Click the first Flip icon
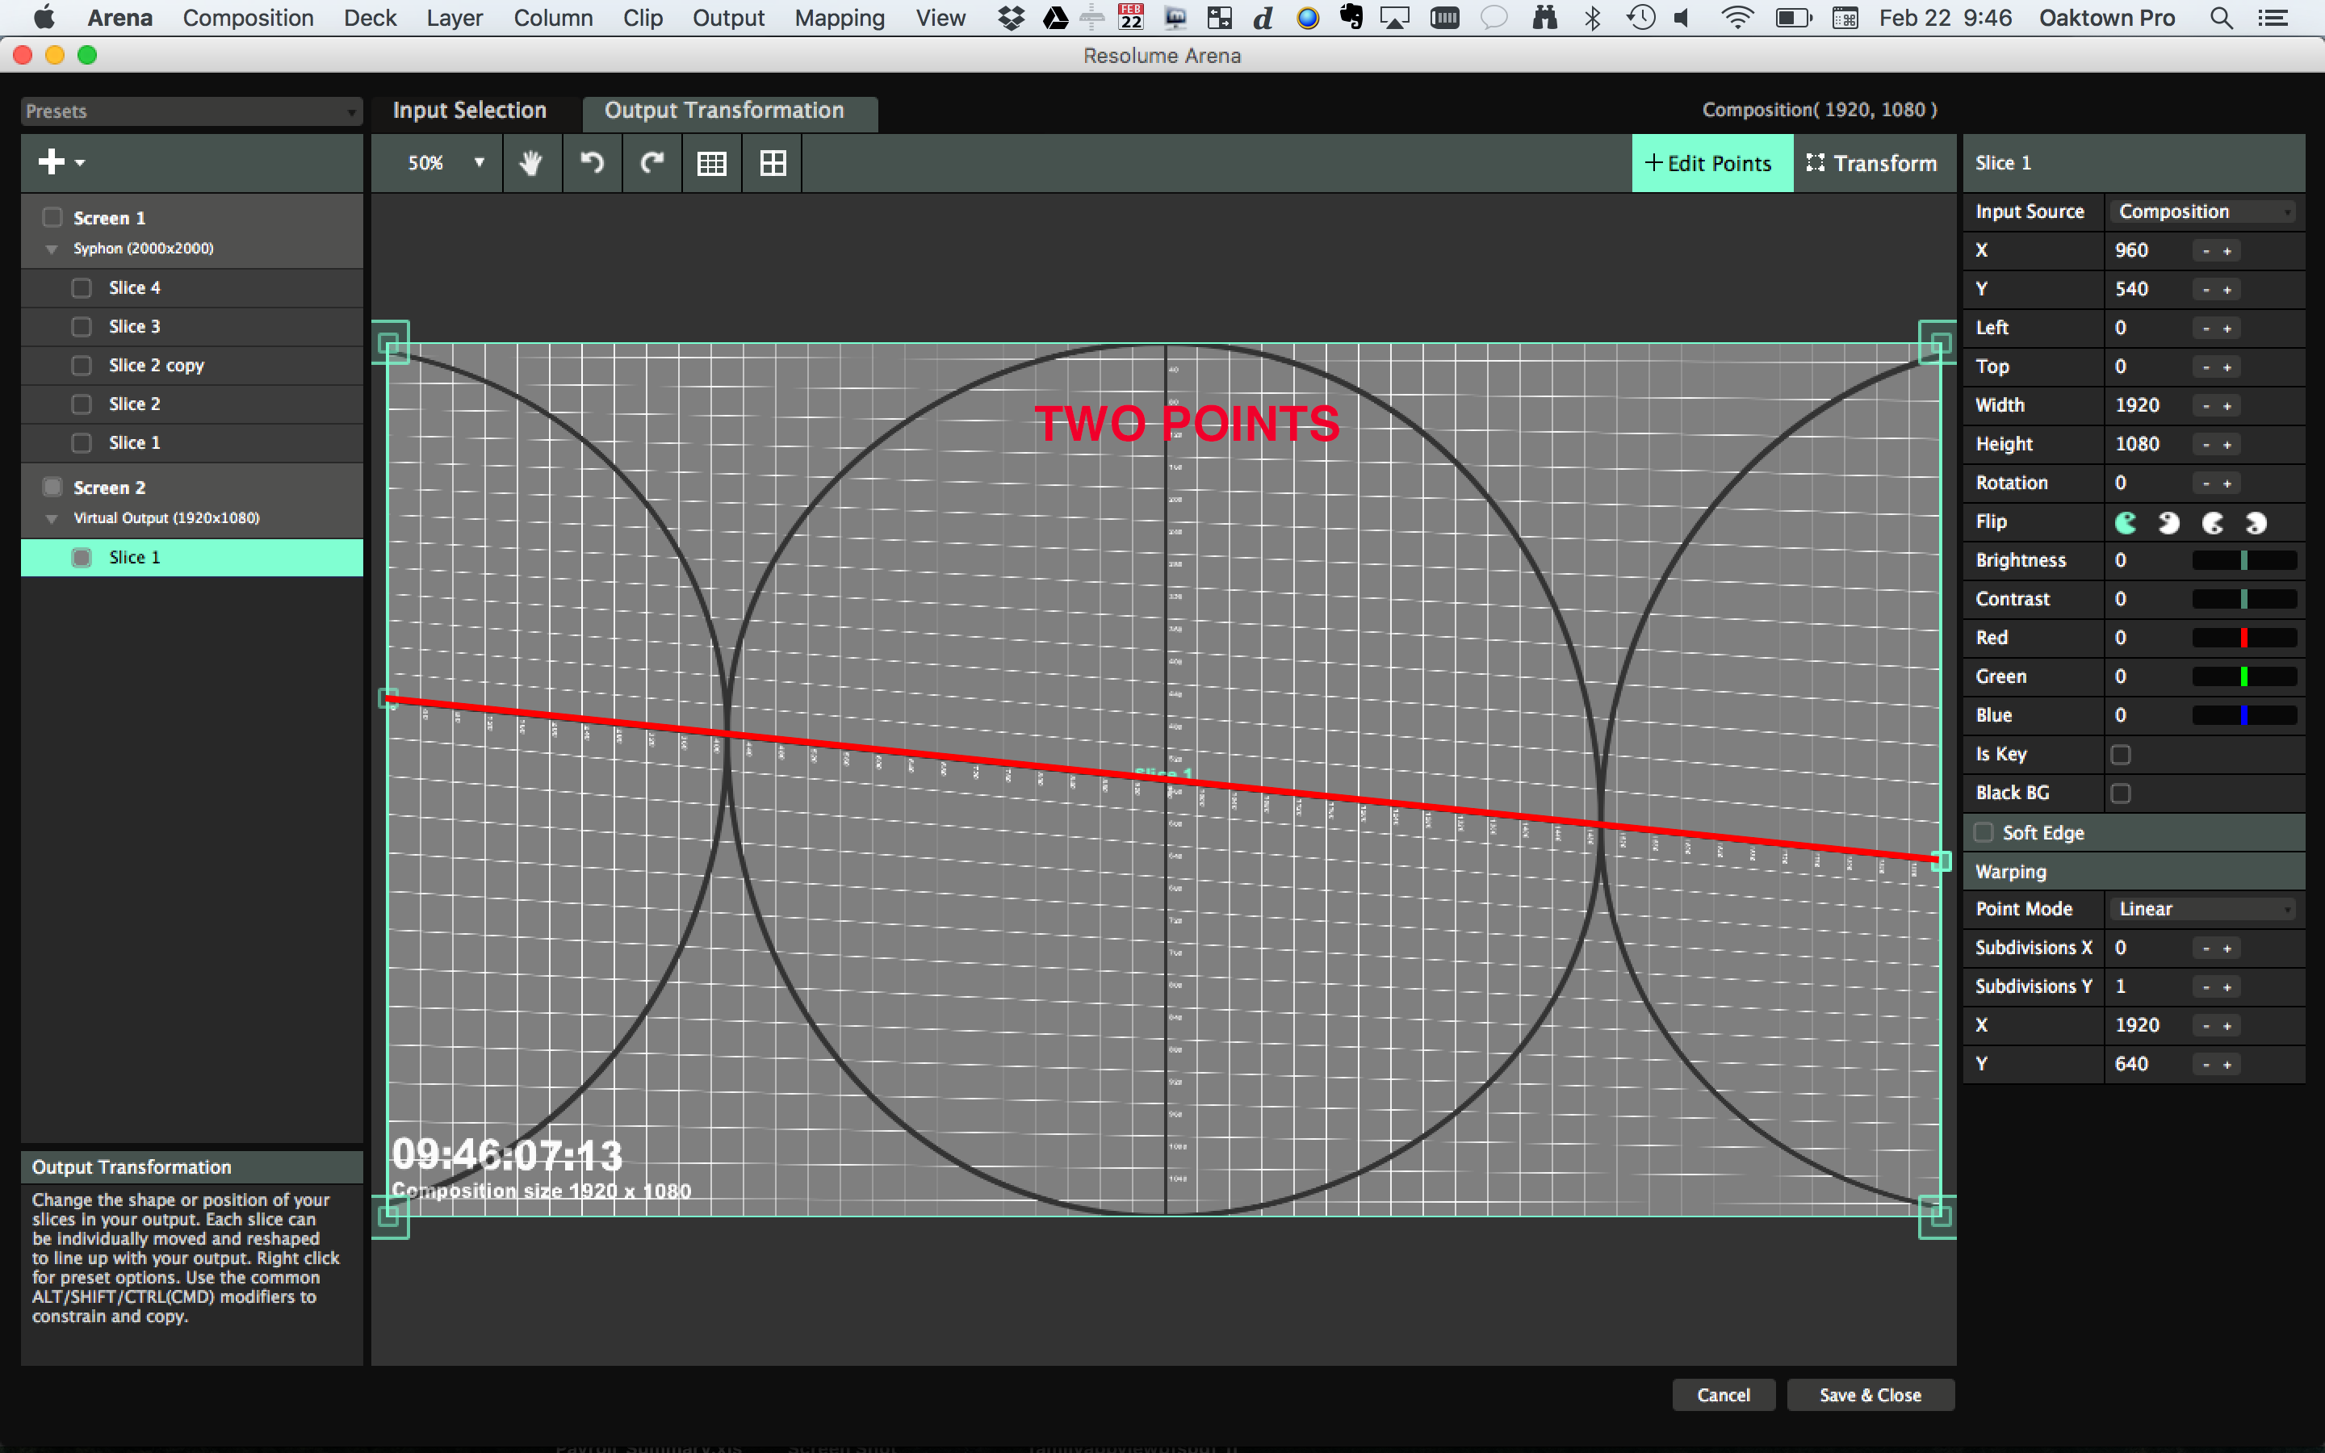This screenshot has height=1453, width=2325. [x=2125, y=523]
